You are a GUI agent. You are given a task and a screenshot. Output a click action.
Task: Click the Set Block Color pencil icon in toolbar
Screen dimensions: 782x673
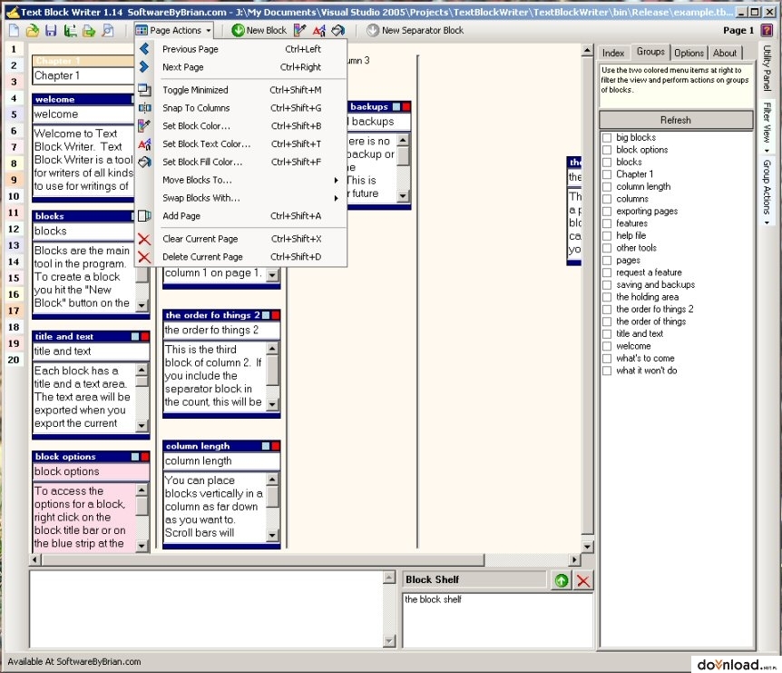[299, 31]
